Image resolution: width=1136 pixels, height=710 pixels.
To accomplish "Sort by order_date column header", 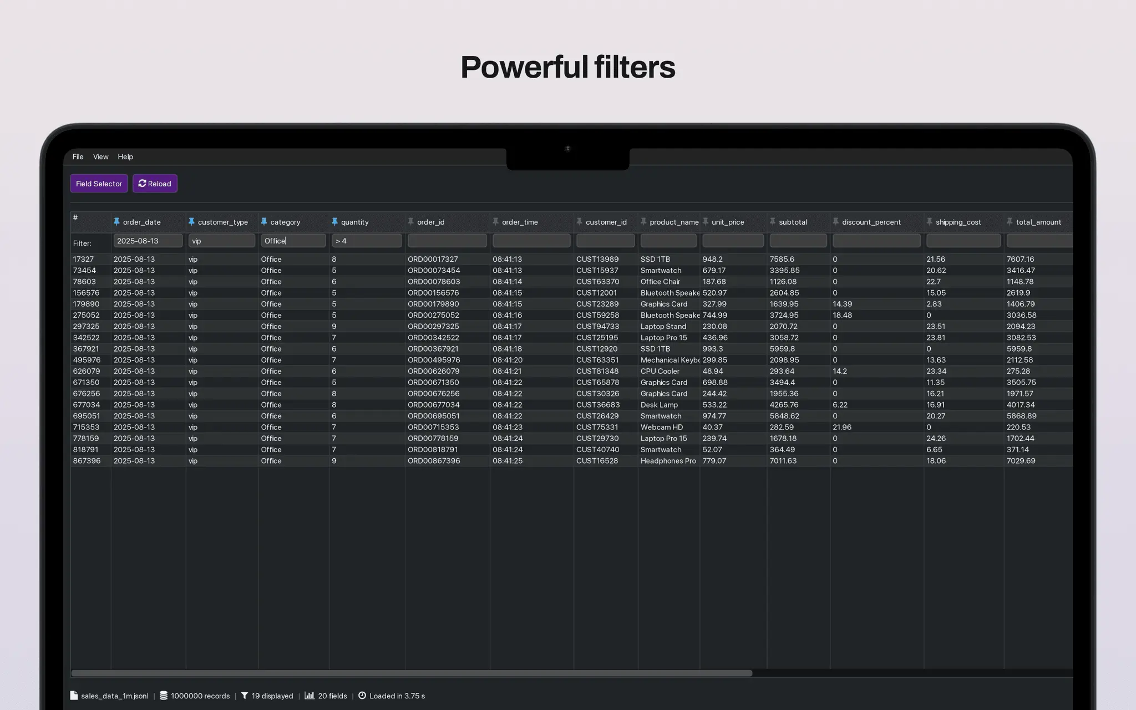I will [142, 222].
